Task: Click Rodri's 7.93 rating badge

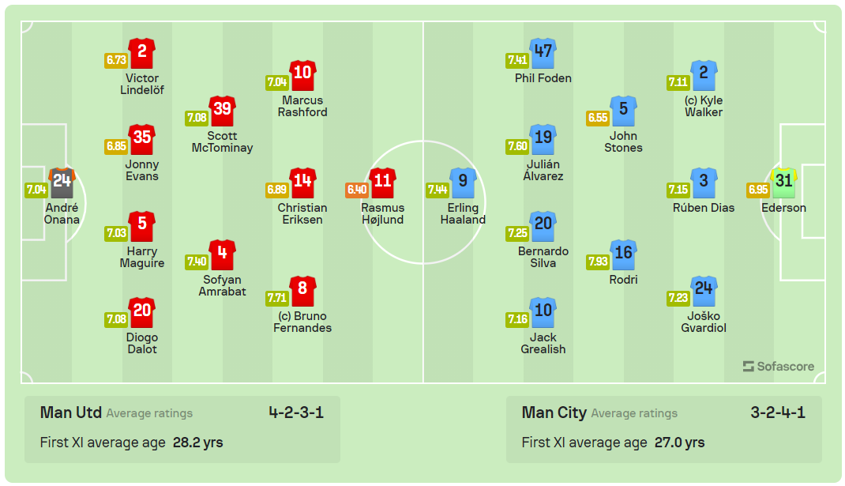Action: [599, 262]
